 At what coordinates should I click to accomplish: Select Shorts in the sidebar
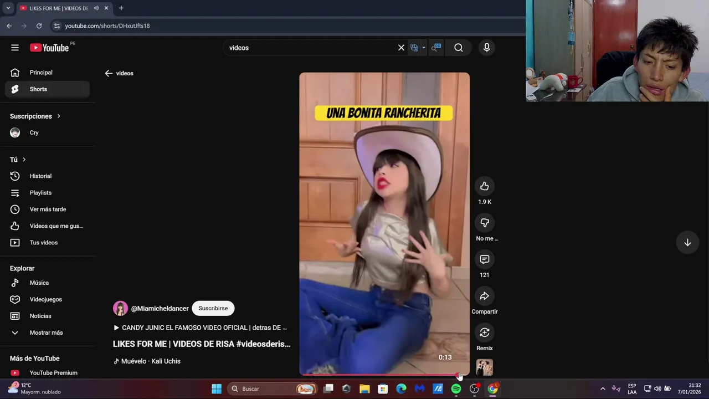coord(47,89)
